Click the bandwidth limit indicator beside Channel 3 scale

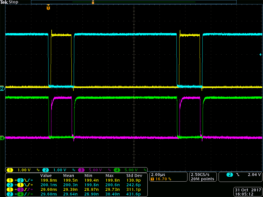(109, 170)
